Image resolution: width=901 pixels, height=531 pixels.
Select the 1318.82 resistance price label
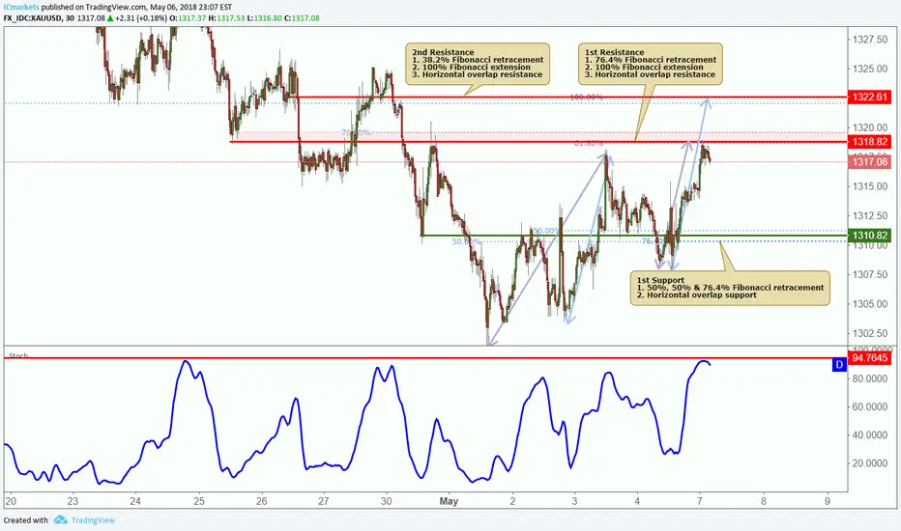click(870, 142)
